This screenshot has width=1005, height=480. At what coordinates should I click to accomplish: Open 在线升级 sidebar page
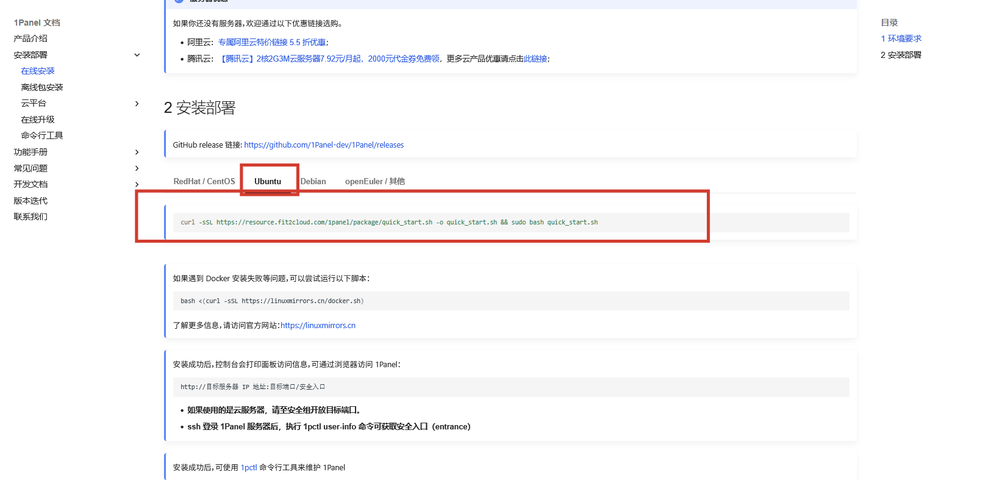pyautogui.click(x=38, y=120)
